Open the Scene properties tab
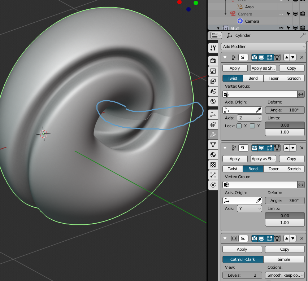 pos(213,91)
